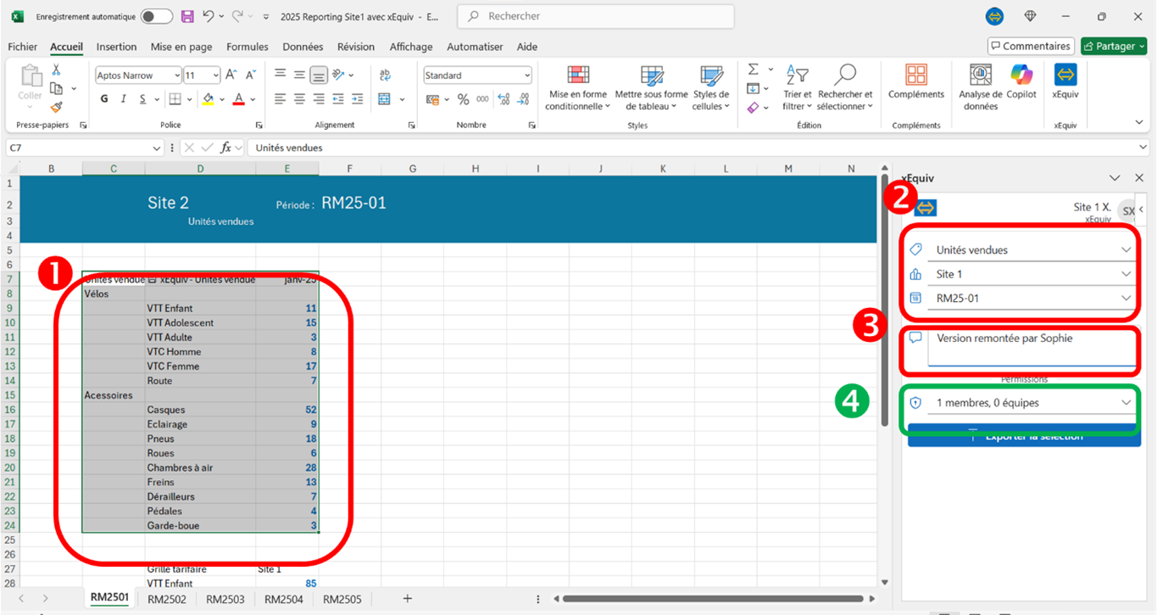Image resolution: width=1157 pixels, height=615 pixels.
Task: Click the Partager button
Action: coord(1114,46)
